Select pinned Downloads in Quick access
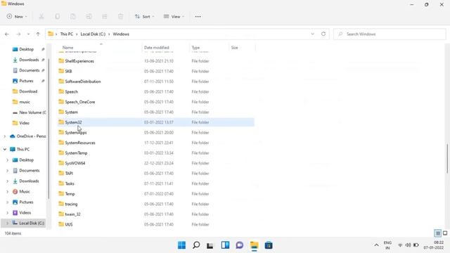 pyautogui.click(x=29, y=60)
